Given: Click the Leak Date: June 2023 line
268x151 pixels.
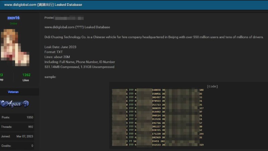Looking at the screenshot, I should point(60,47).
